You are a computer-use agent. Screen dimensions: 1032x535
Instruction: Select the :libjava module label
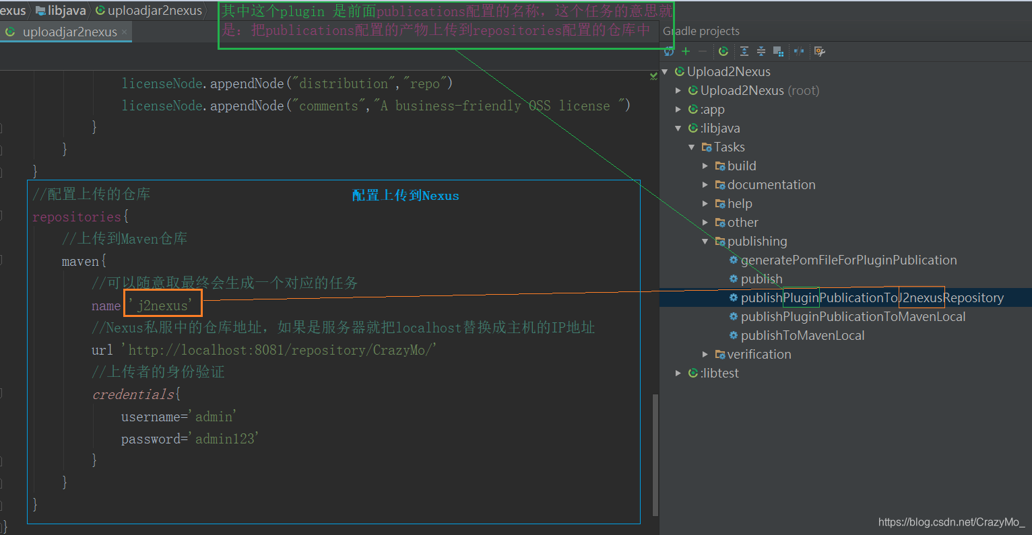point(720,128)
